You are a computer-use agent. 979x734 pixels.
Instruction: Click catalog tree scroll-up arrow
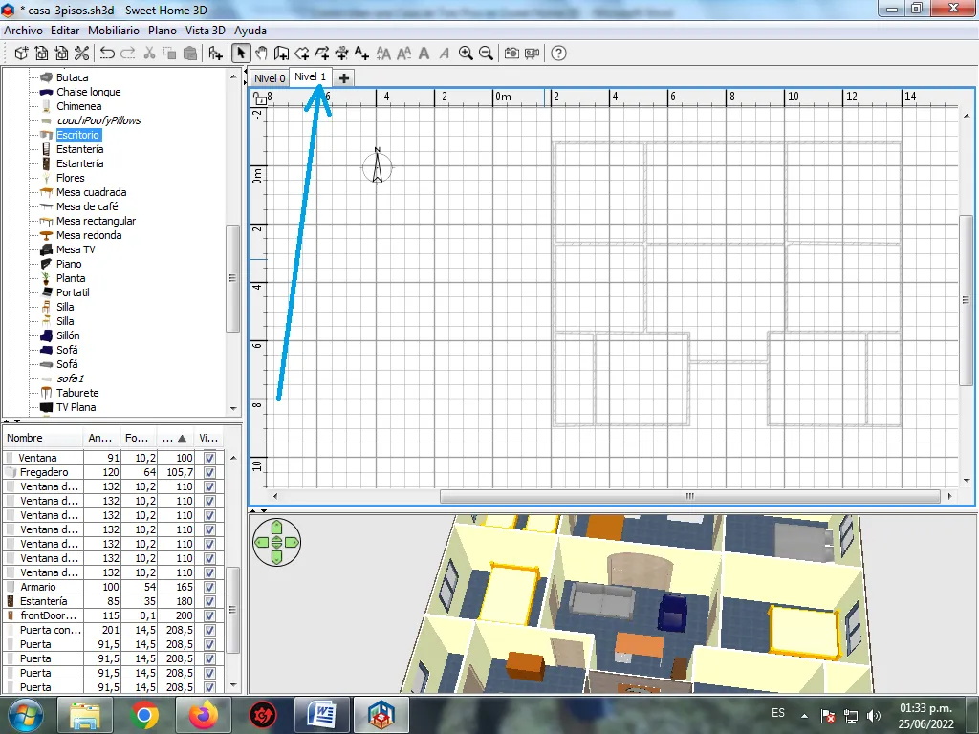(x=233, y=76)
